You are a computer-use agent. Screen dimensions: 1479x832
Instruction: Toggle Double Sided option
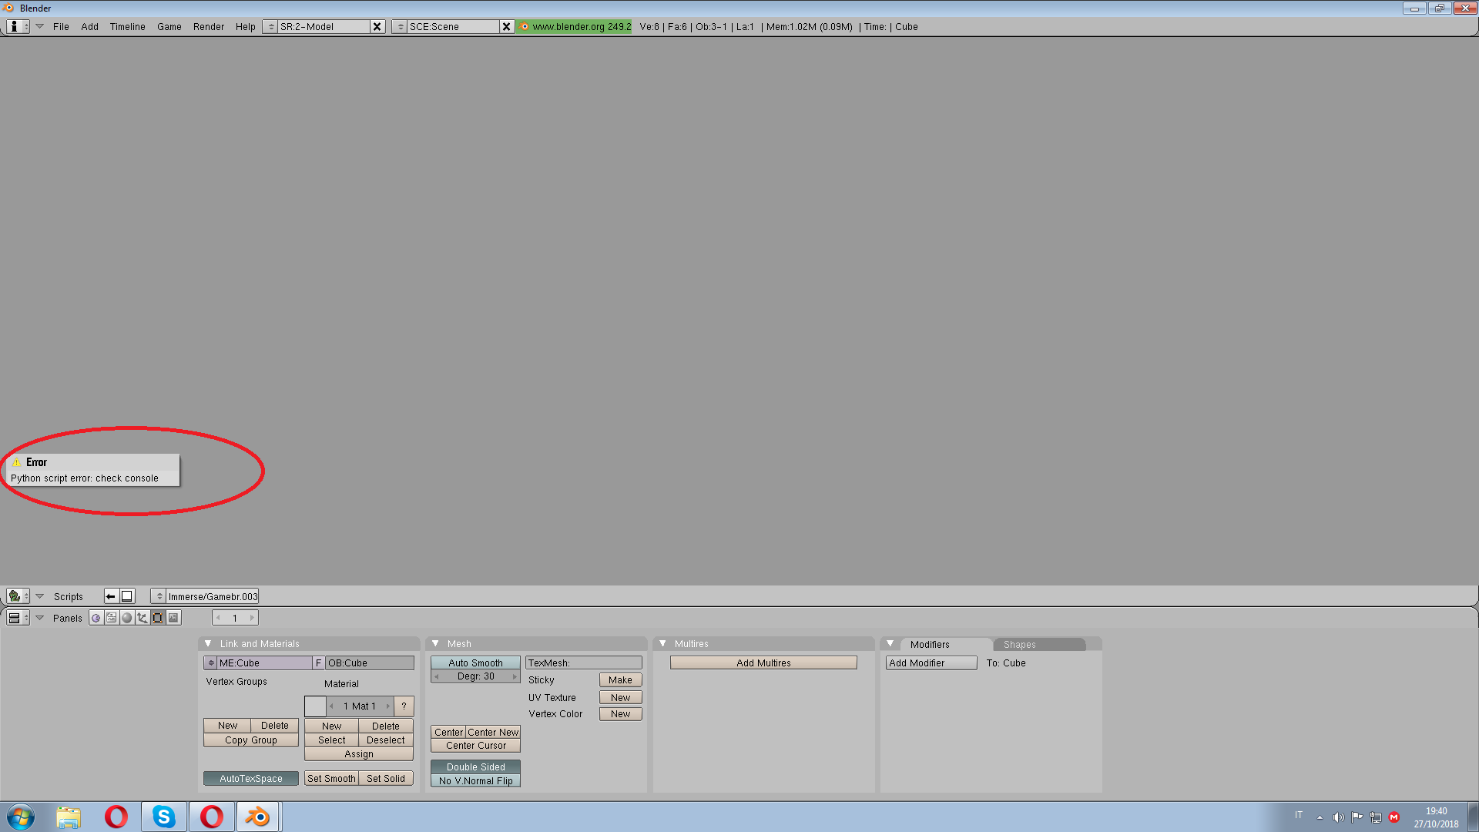click(475, 767)
